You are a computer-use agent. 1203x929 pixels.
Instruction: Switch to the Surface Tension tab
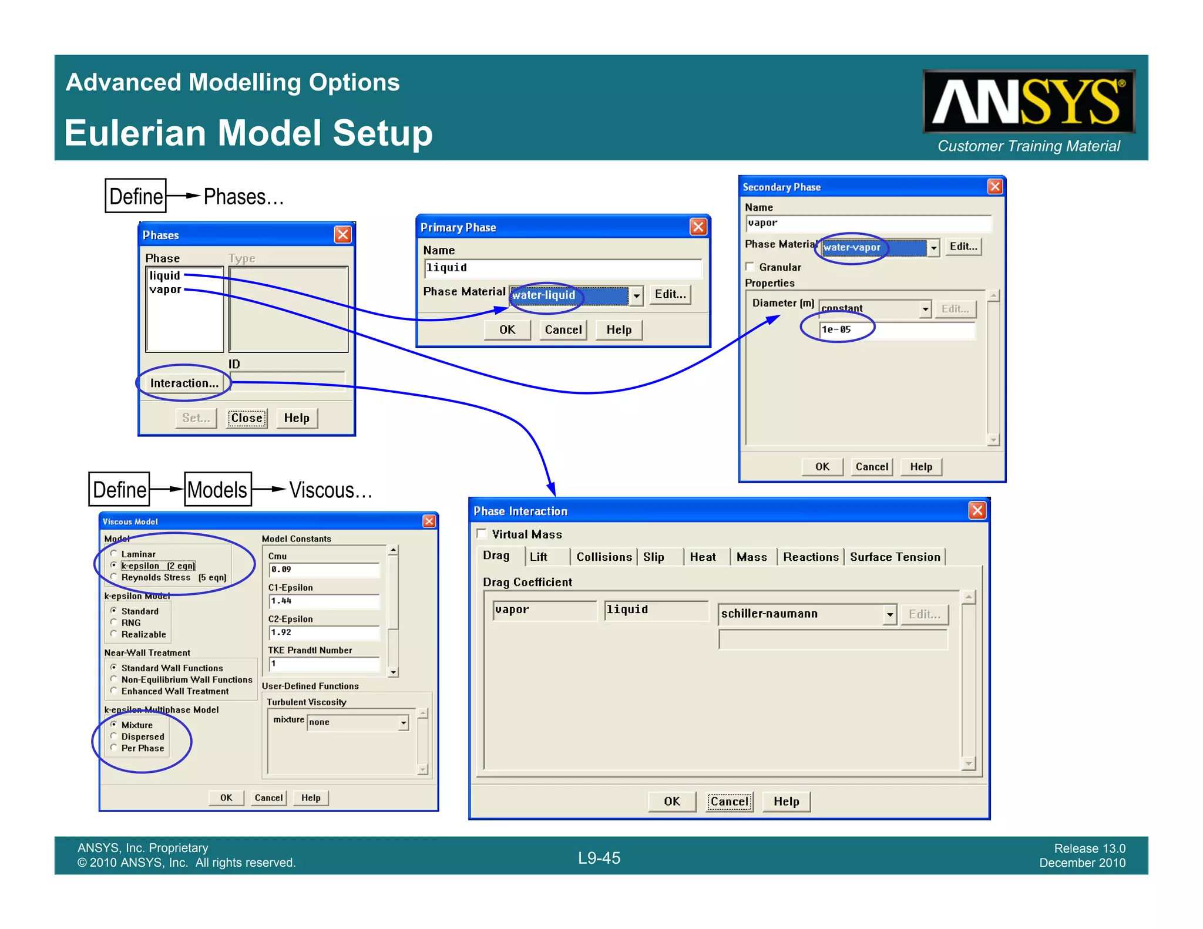(895, 557)
